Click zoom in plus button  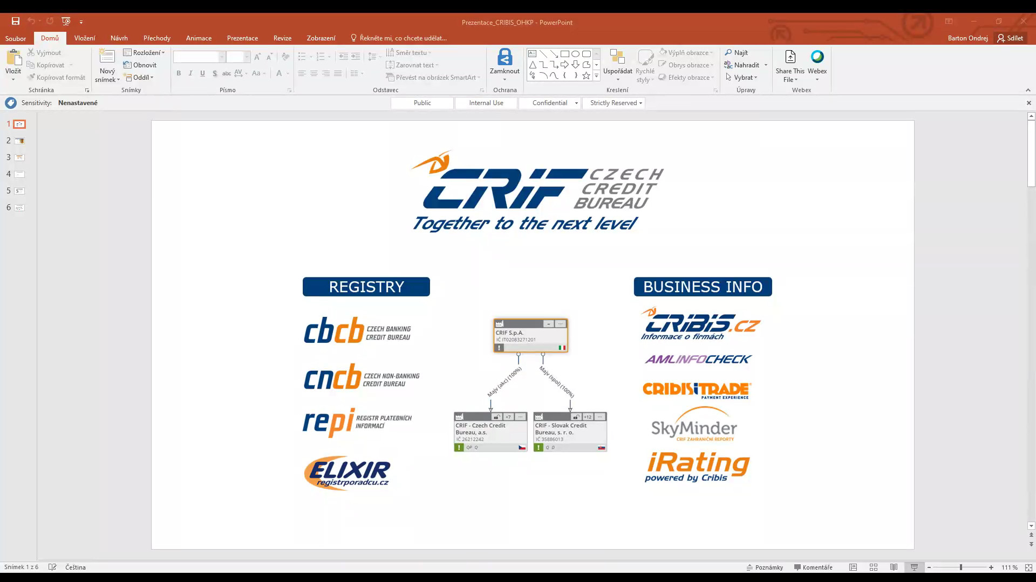pos(991,567)
